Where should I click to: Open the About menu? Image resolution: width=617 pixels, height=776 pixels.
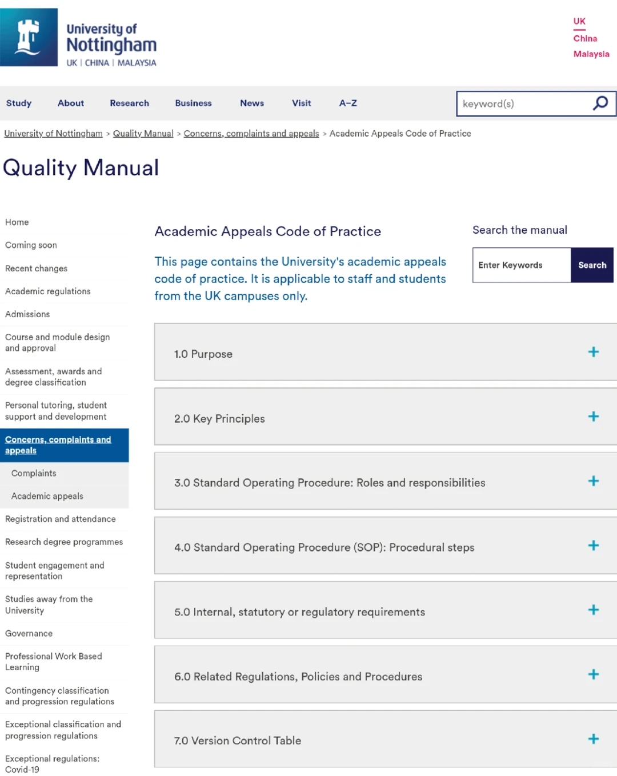[71, 103]
